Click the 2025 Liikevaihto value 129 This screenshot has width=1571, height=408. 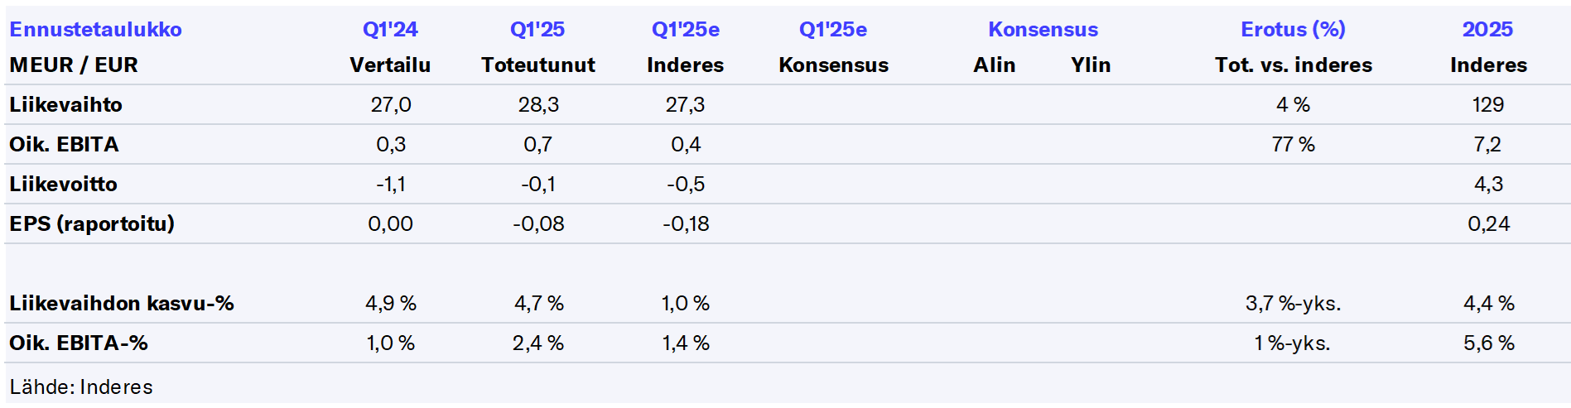(1487, 105)
